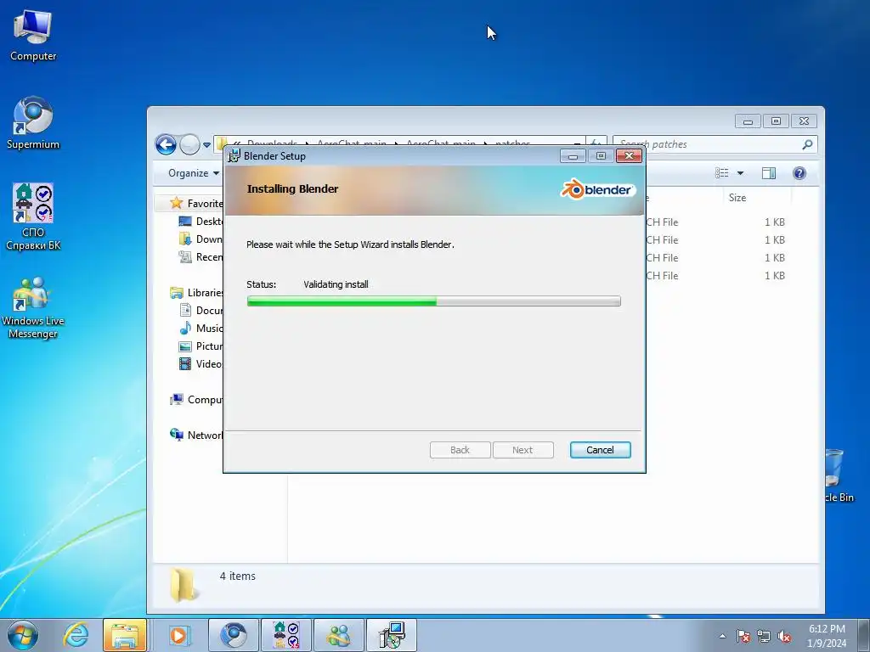Screen dimensions: 870x652
Task: Switch to Windows Explorer in the taskbar
Action: pyautogui.click(x=125, y=635)
